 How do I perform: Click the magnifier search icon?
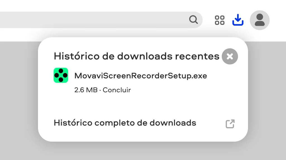193,20
